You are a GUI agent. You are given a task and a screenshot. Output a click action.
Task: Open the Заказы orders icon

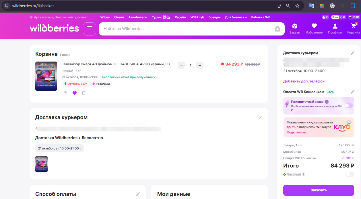[x=295, y=29]
